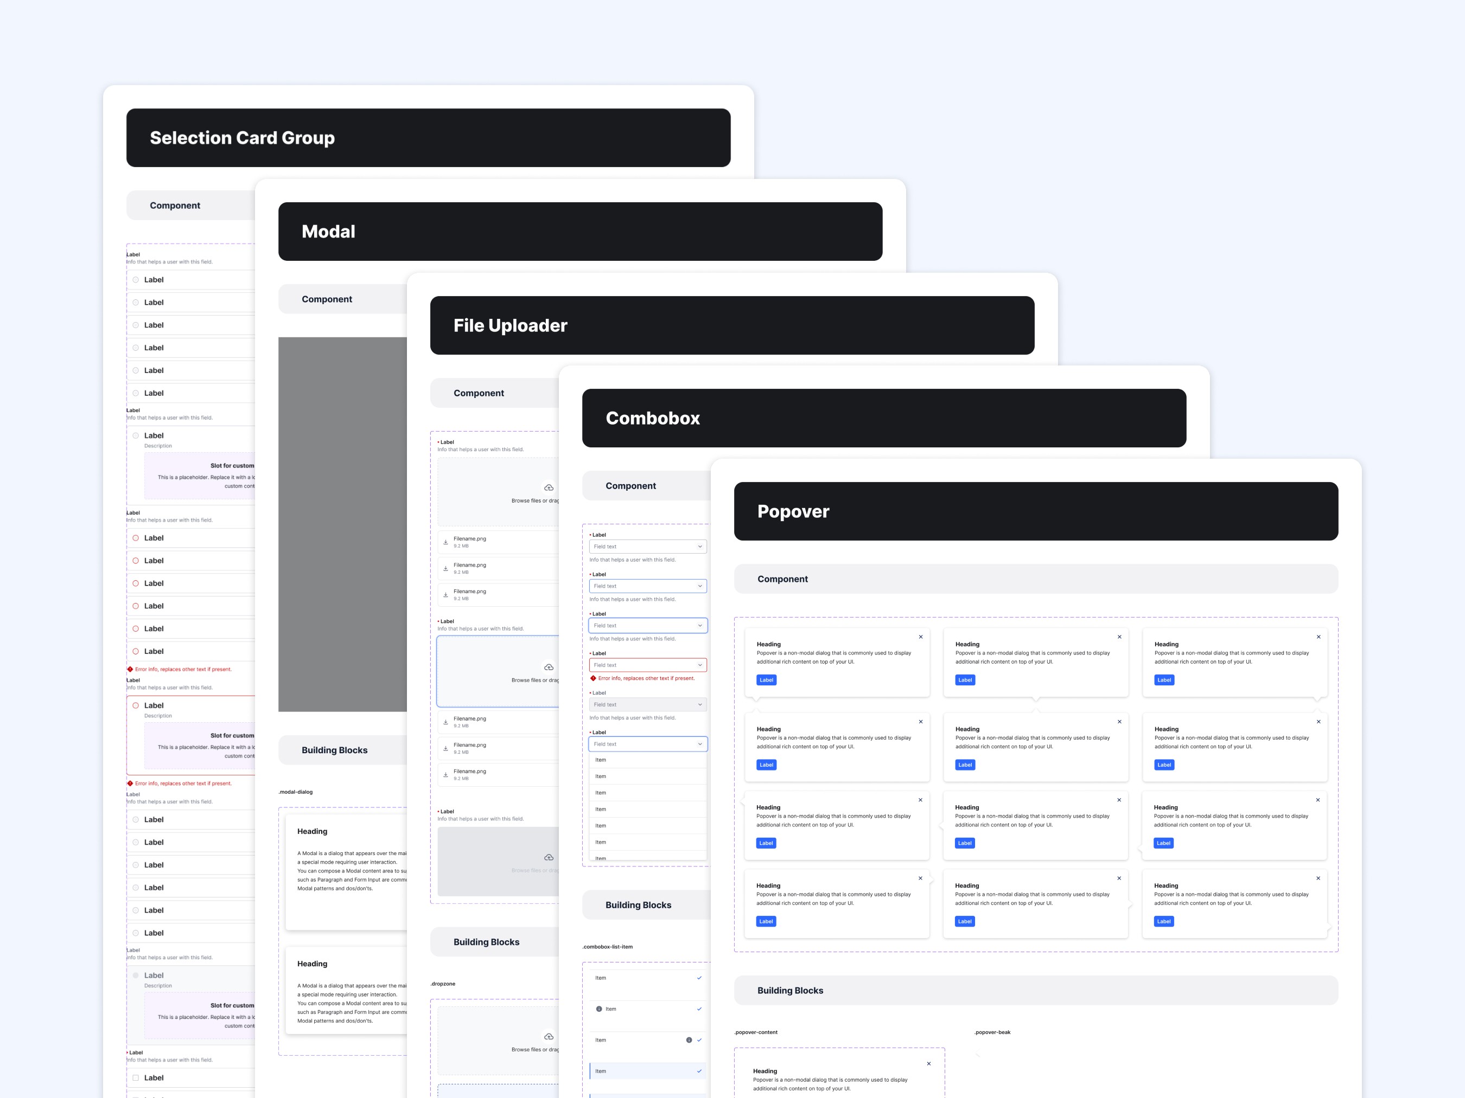
Task: Click the info icon beside the checkmark
Action: tap(689, 1040)
